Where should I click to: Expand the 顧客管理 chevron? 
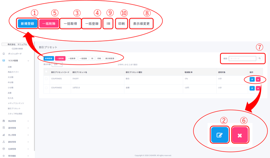pyautogui.click(x=28, y=142)
